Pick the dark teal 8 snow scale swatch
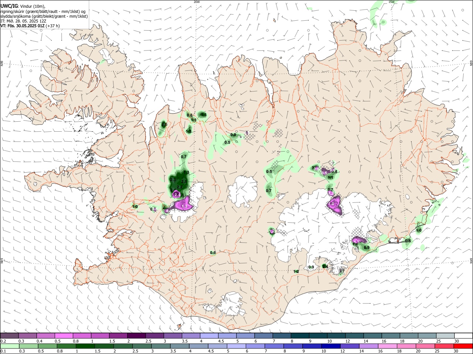 (x=299, y=336)
